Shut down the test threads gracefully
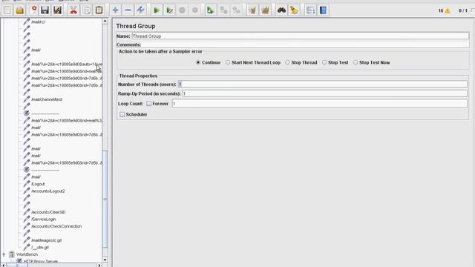475x267 pixels. coord(195,10)
